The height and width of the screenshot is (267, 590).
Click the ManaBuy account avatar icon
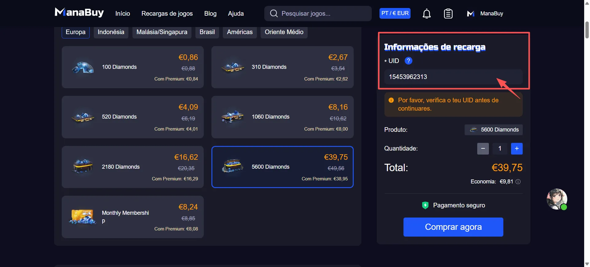point(470,14)
